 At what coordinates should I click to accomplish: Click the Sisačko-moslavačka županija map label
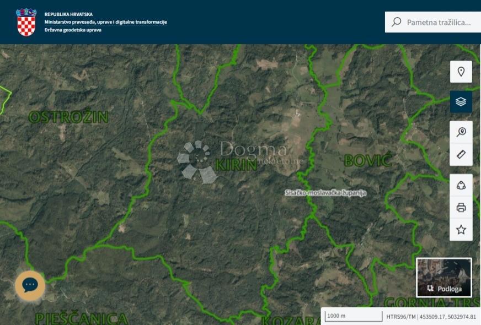[325, 193]
